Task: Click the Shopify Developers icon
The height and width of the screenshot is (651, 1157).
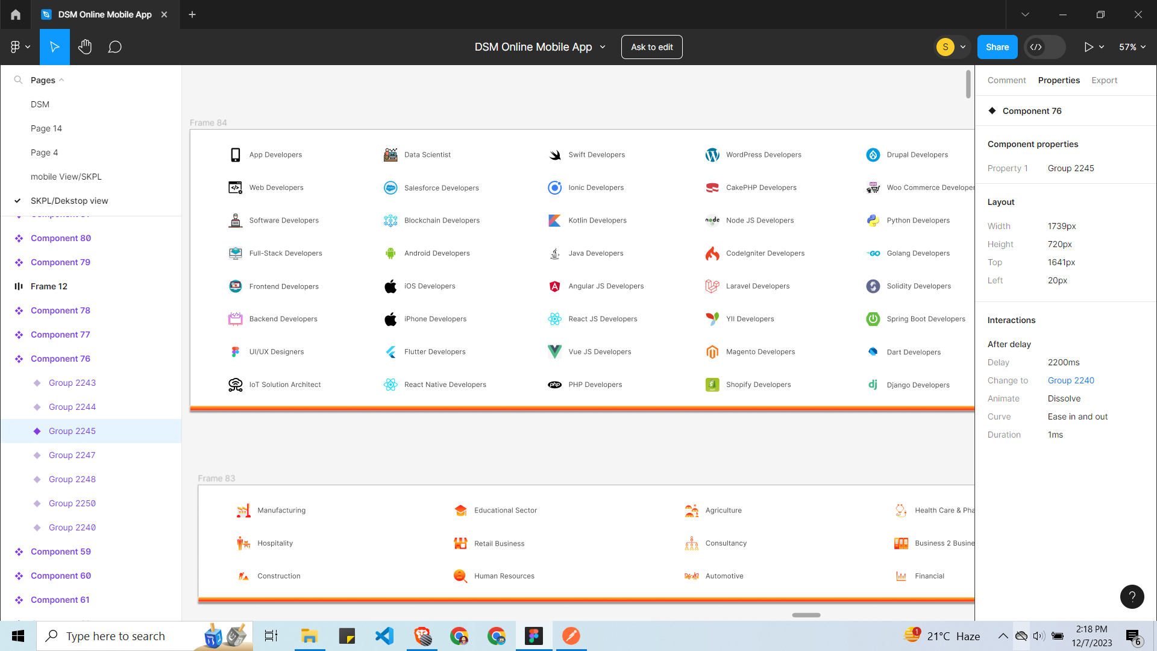Action: click(712, 385)
